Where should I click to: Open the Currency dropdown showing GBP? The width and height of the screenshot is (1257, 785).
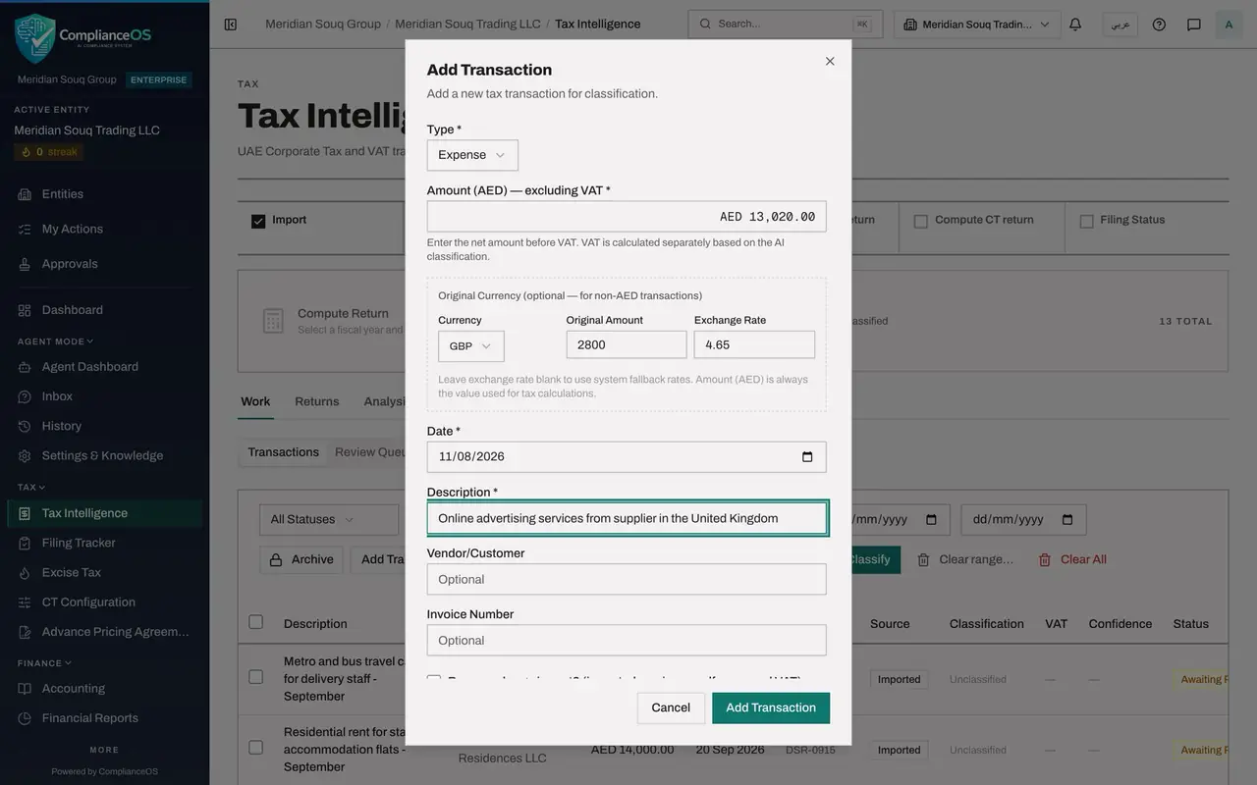(x=471, y=346)
